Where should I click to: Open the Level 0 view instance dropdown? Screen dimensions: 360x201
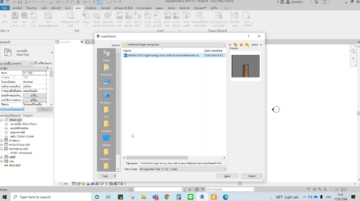point(31,64)
